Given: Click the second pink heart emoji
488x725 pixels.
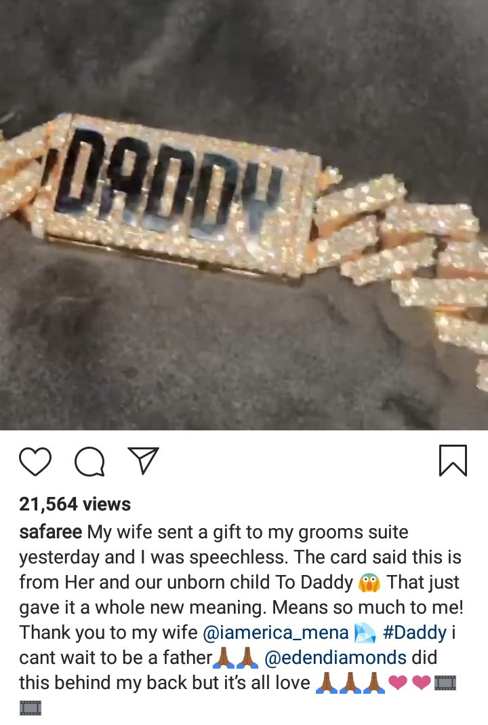Looking at the screenshot, I should (422, 682).
